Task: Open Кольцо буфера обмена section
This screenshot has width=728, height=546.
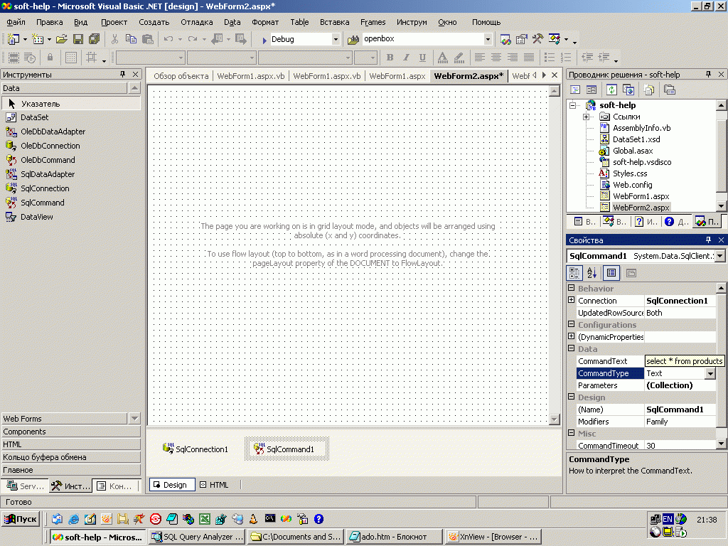Action: (x=70, y=457)
